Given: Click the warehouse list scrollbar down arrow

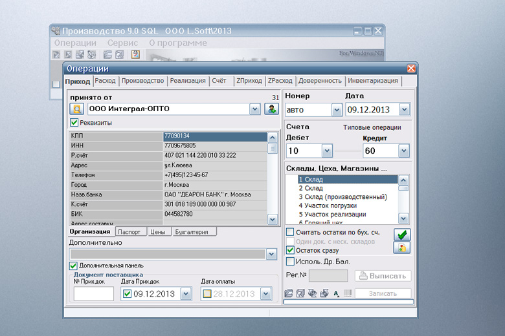Looking at the screenshot, I should click(403, 218).
